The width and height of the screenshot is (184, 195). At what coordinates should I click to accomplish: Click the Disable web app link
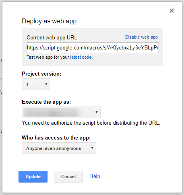tap(141, 37)
